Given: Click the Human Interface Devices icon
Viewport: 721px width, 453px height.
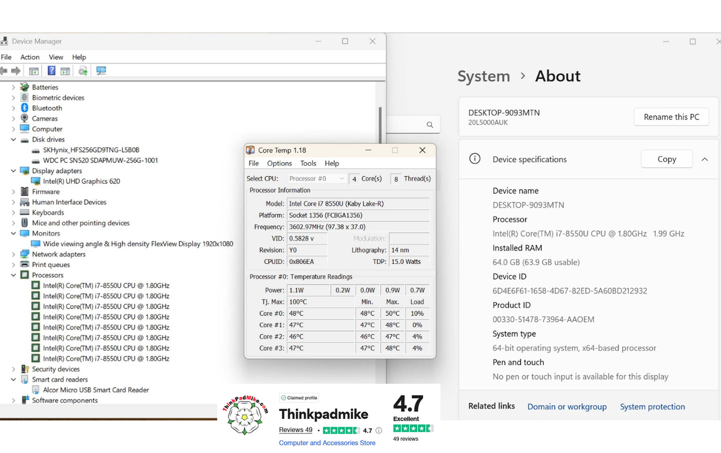Looking at the screenshot, I should pos(24,202).
